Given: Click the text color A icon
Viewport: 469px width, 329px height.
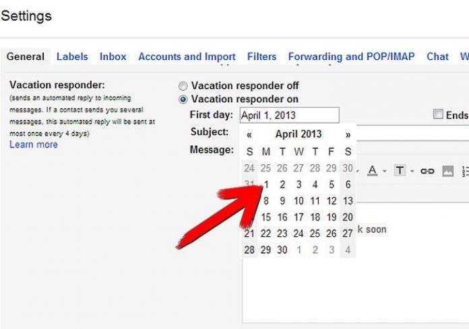Looking at the screenshot, I should (x=372, y=171).
